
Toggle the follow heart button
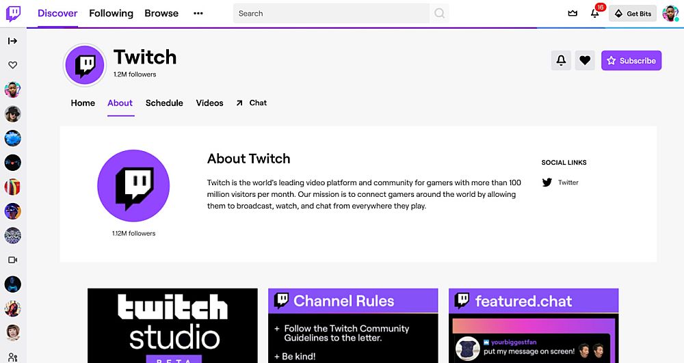pos(584,61)
